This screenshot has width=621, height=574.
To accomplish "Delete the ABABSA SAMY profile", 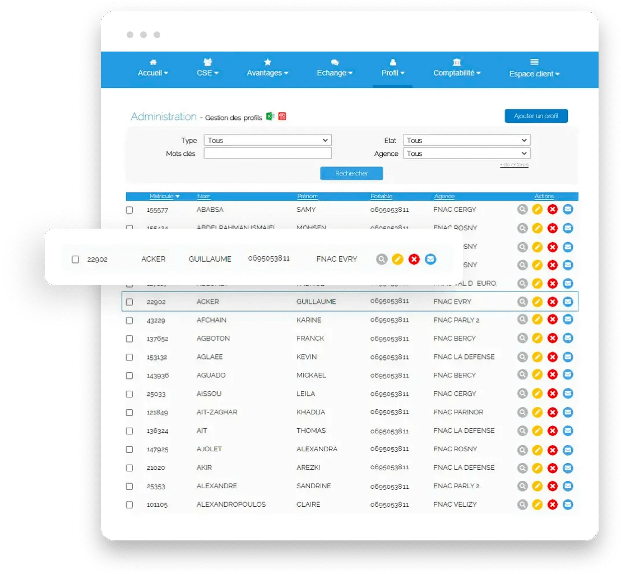I will [x=553, y=209].
